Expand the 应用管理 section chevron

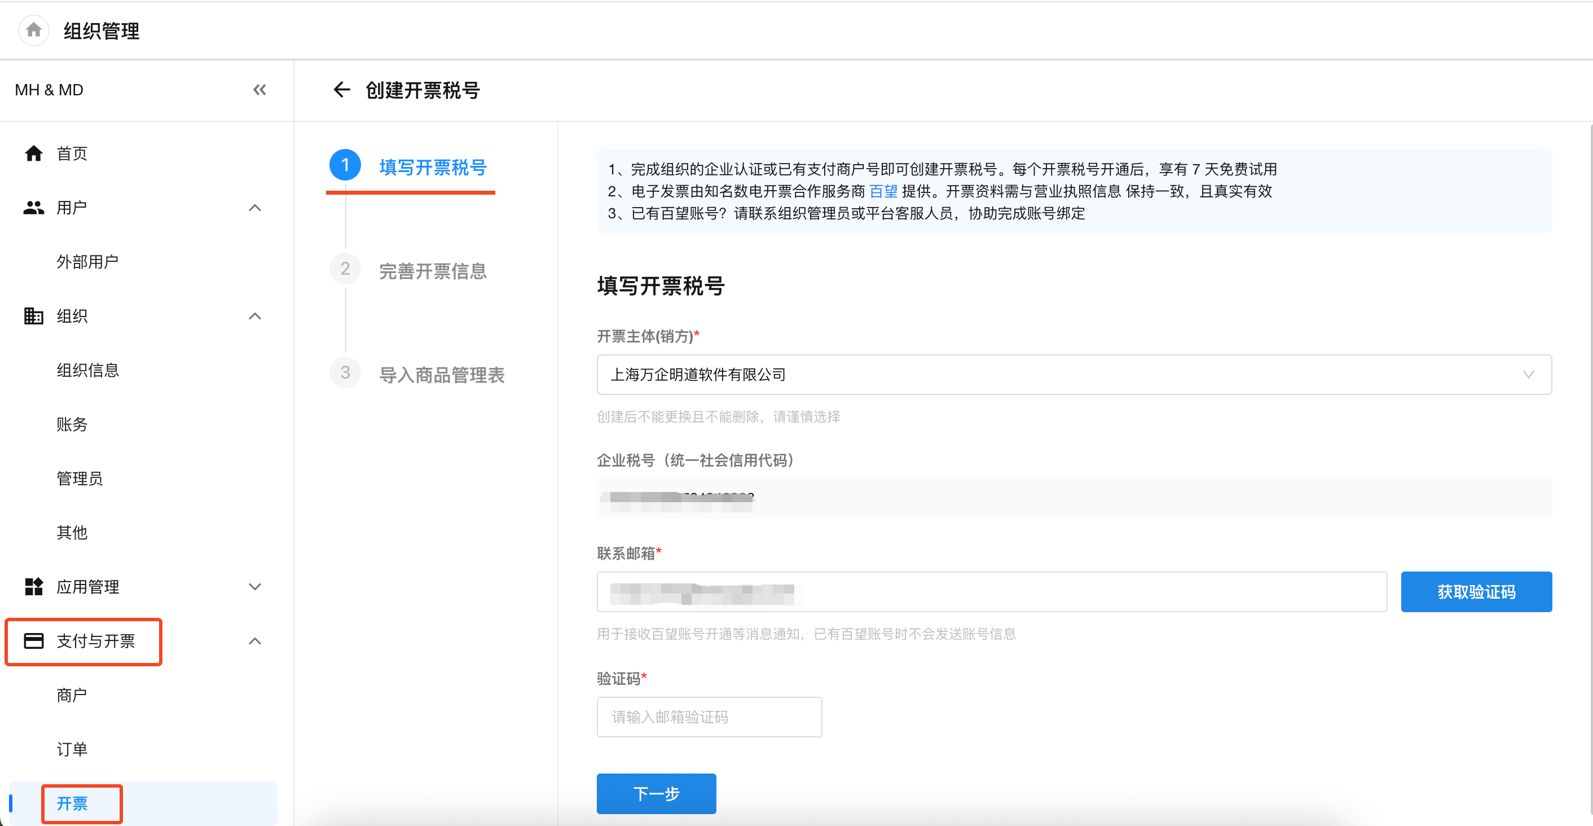(255, 586)
